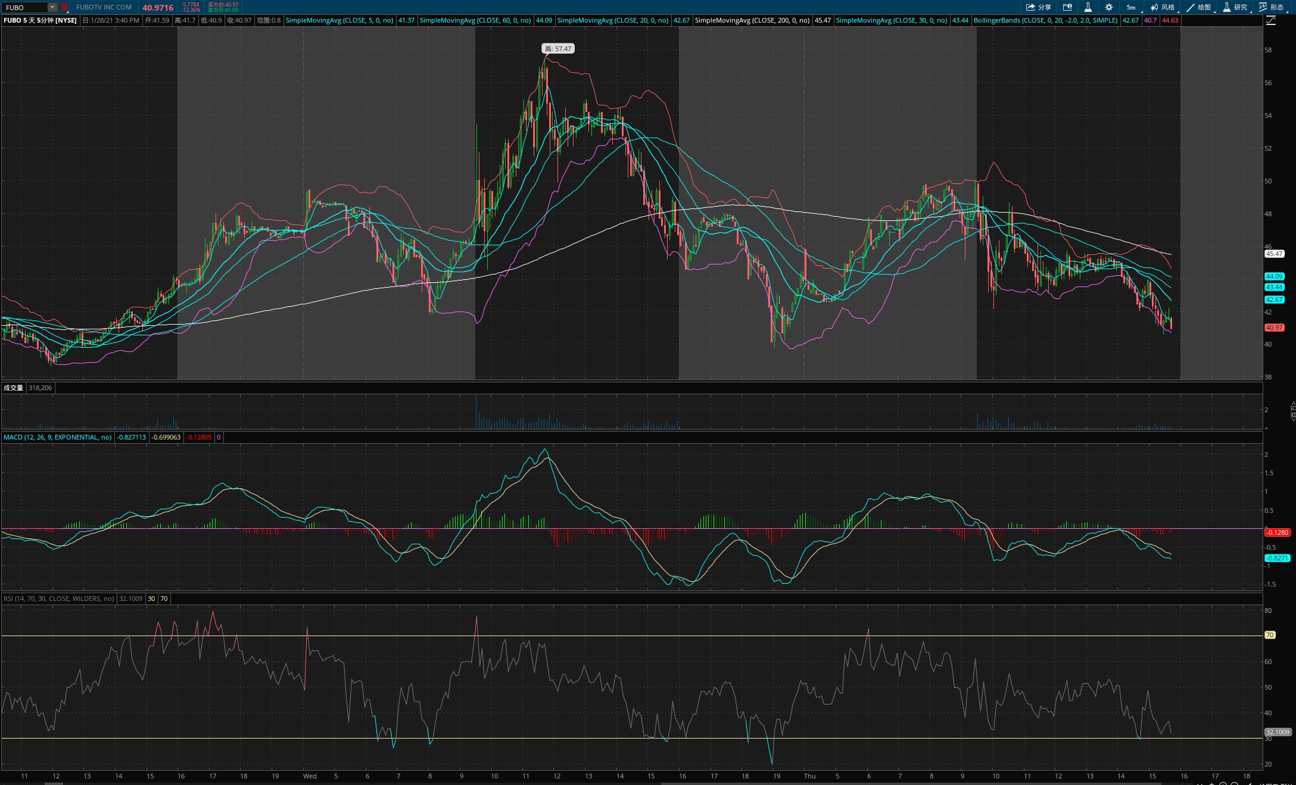Open chart settings gear icon
Image resolution: width=1296 pixels, height=785 pixels.
[x=1109, y=8]
